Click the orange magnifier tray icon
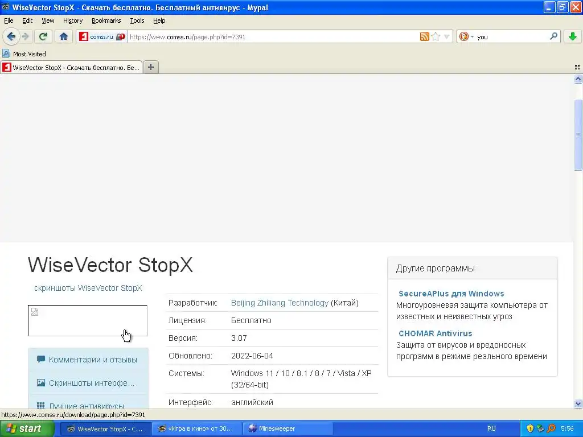 pyautogui.click(x=551, y=428)
